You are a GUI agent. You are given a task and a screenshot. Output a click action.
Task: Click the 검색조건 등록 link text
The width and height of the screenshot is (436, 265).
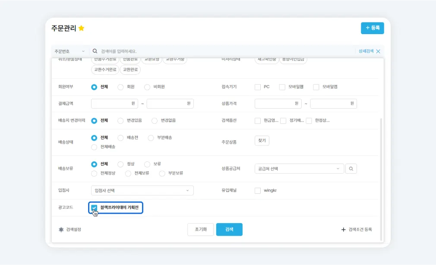click(x=360, y=230)
